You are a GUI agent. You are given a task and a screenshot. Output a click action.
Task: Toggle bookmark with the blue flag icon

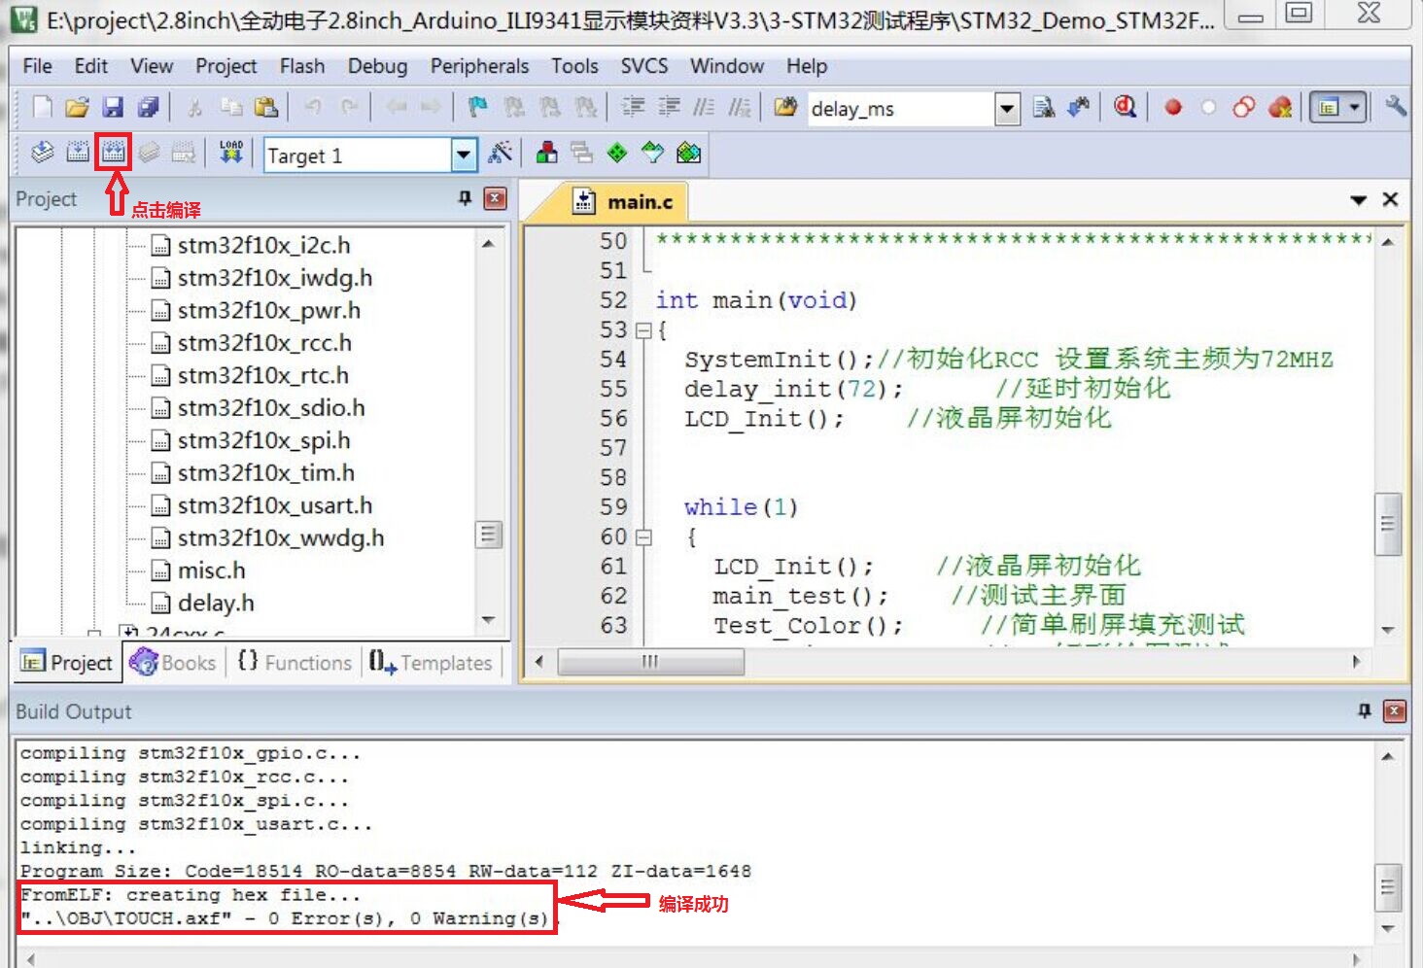tap(477, 107)
